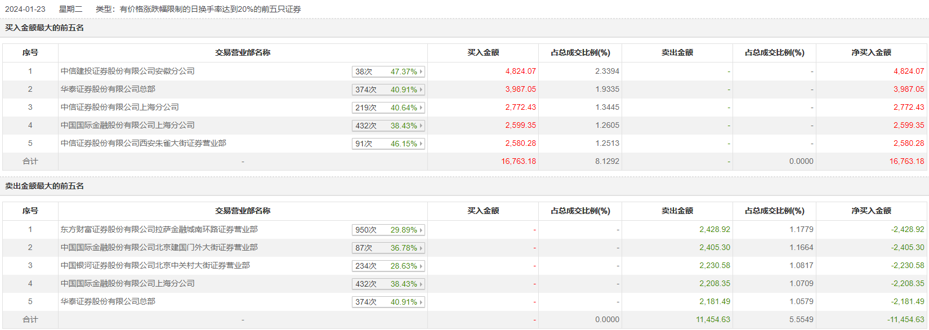
Task: Click the sell amount 2,428.92
Action: coord(714,229)
